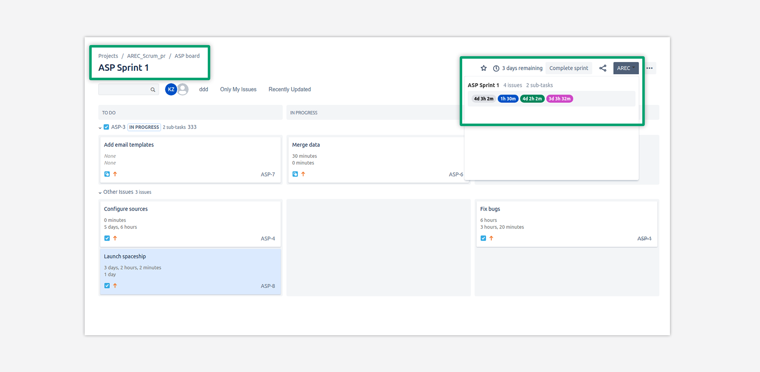Click the task checkbox on Launch spaceship card
Image resolution: width=760 pixels, height=372 pixels.
107,286
